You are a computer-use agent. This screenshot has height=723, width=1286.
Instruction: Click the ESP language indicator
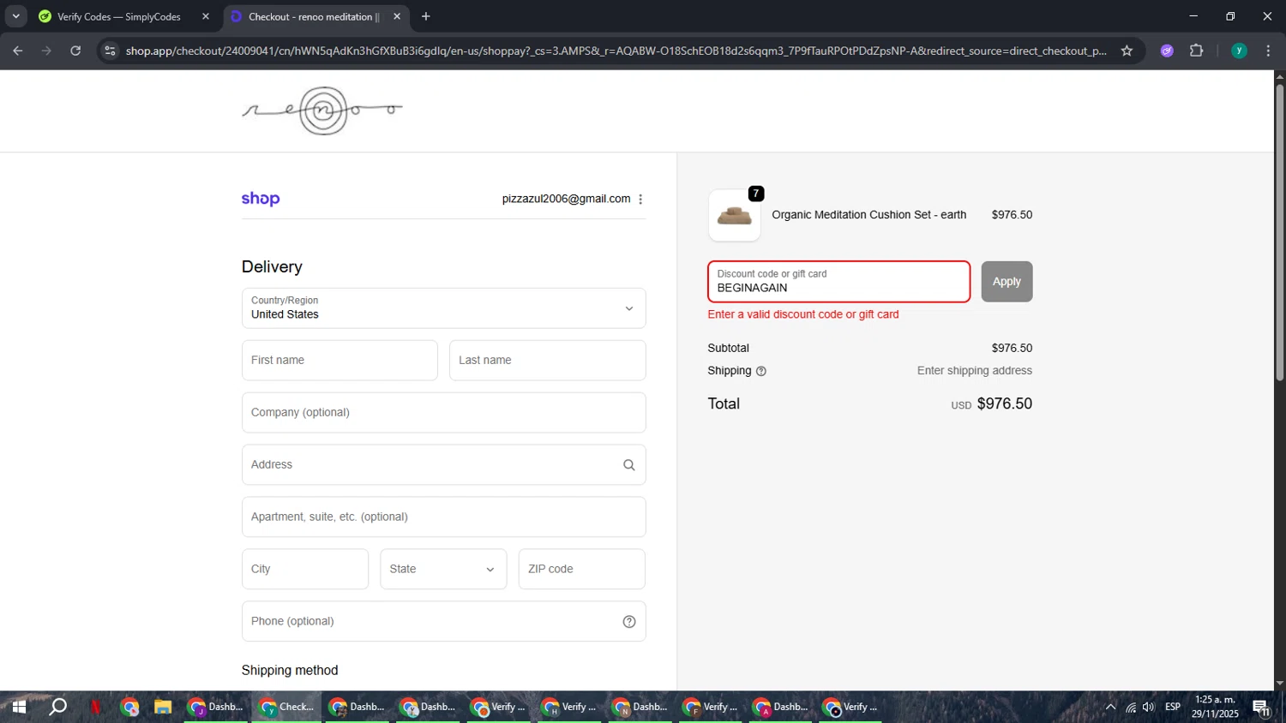pyautogui.click(x=1173, y=708)
